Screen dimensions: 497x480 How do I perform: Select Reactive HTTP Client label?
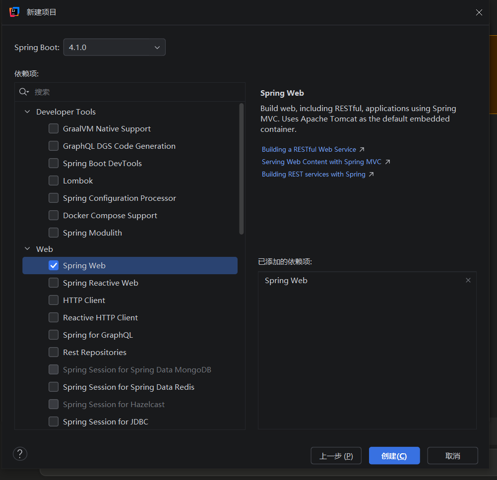pyautogui.click(x=101, y=317)
